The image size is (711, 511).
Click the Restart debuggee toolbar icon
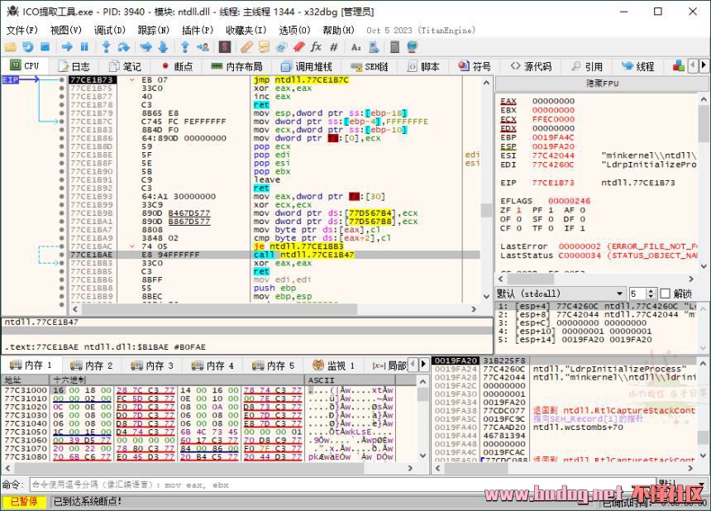pyautogui.click(x=28, y=48)
